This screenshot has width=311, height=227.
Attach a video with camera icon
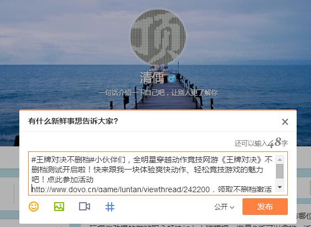click(x=85, y=207)
